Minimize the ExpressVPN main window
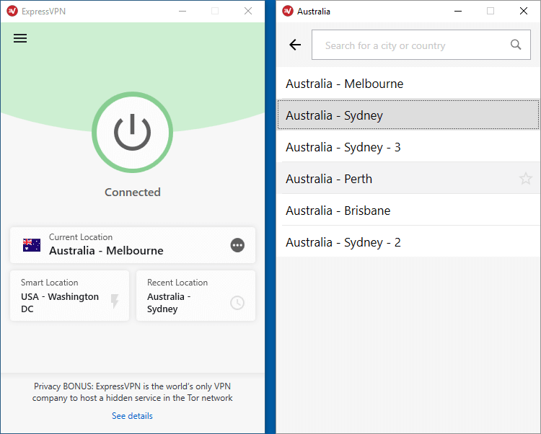Viewport: 541px width, 434px height. pyautogui.click(x=182, y=11)
